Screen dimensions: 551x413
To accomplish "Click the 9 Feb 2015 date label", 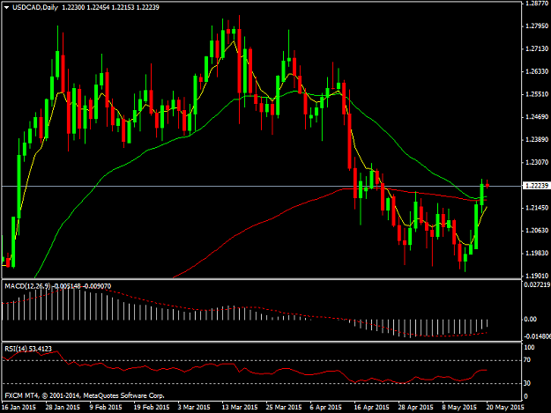I will pyautogui.click(x=106, y=408).
